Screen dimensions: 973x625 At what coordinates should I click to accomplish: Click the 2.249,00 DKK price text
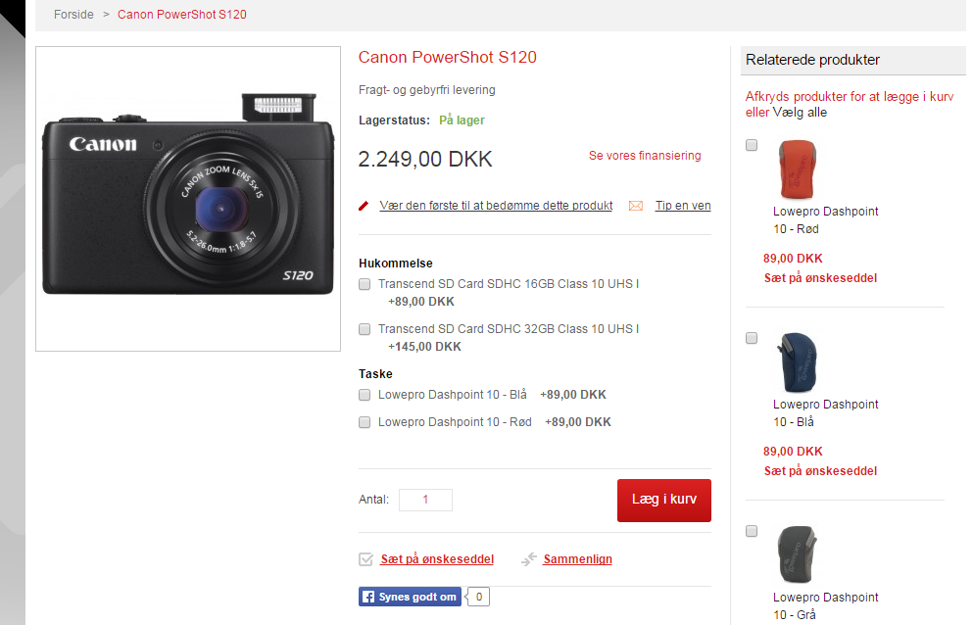(x=425, y=160)
